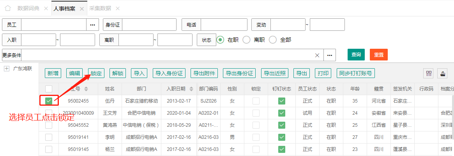Image resolution: width=454 pixels, height=156 pixels.
Task: Switch to the 采集数据 tab
Action: (x=100, y=8)
